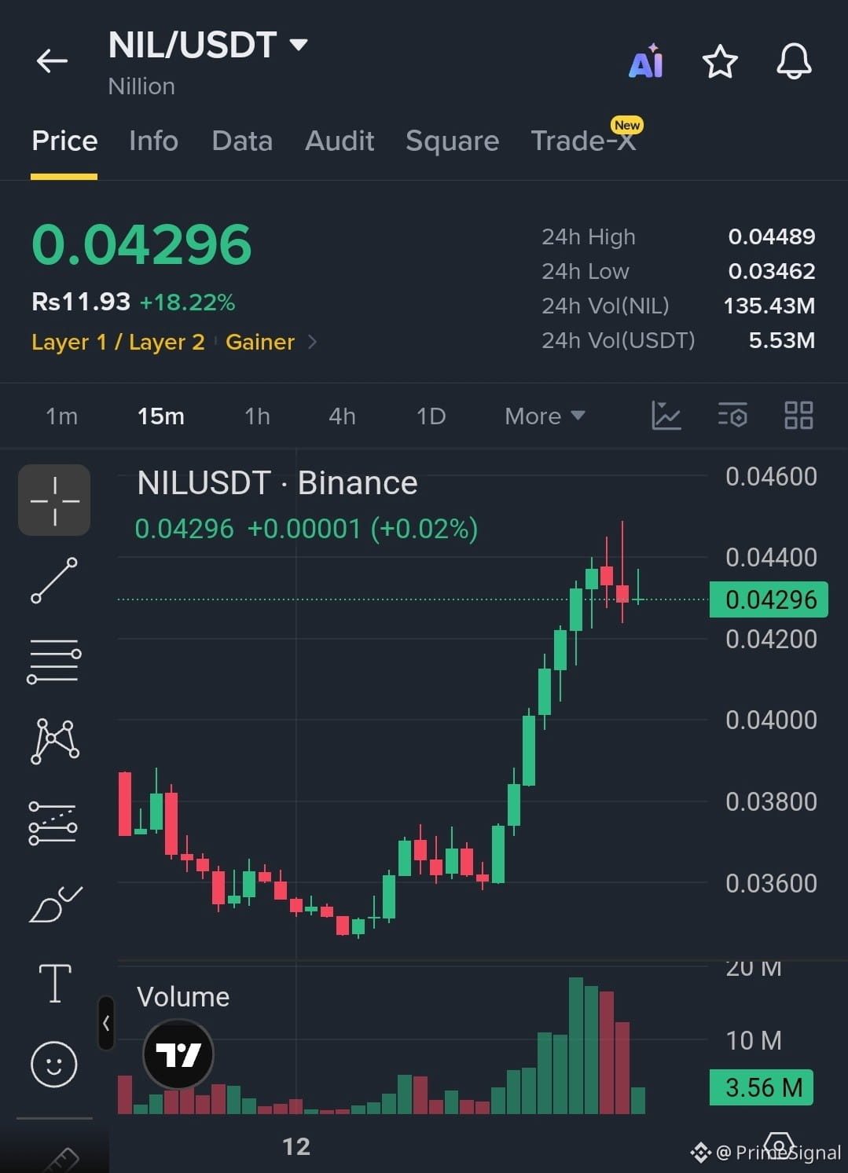
Task: Select the text annotation tool
Action: click(55, 983)
